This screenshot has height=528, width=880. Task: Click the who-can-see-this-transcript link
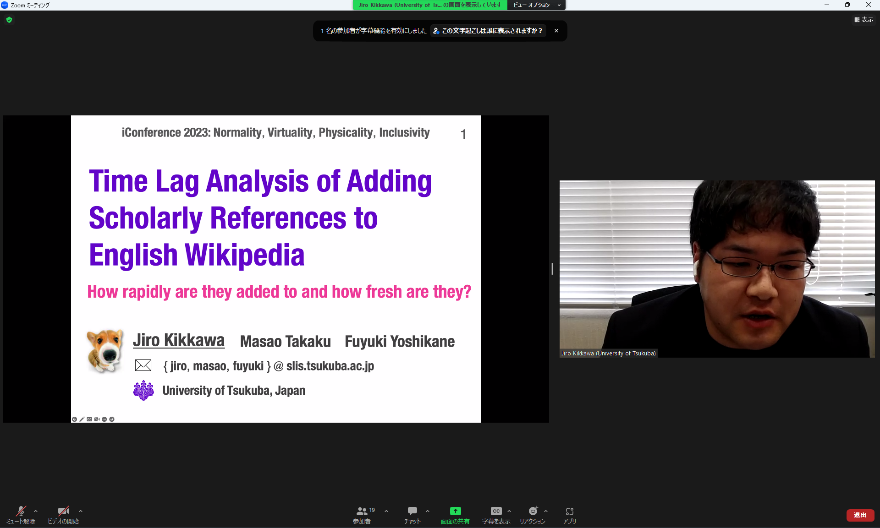point(488,31)
